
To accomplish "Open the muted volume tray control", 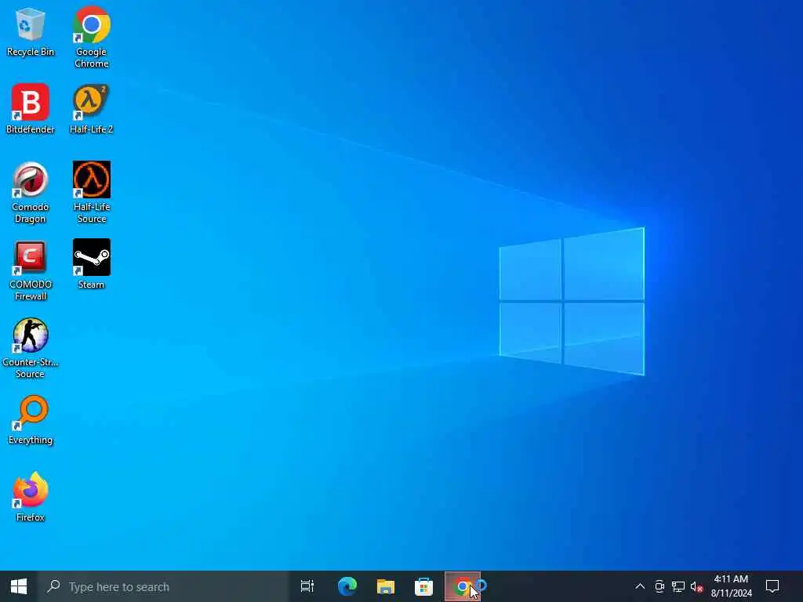I will (x=696, y=586).
